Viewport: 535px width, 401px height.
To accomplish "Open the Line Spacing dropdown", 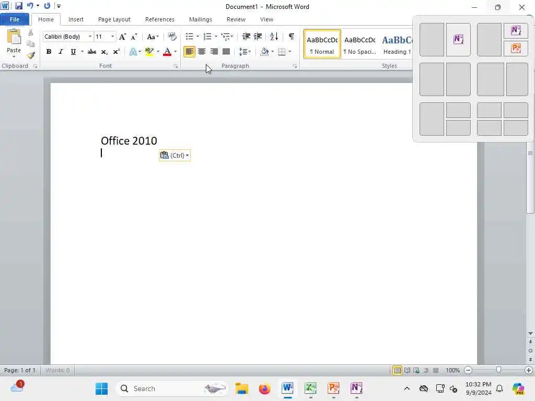I will click(245, 52).
